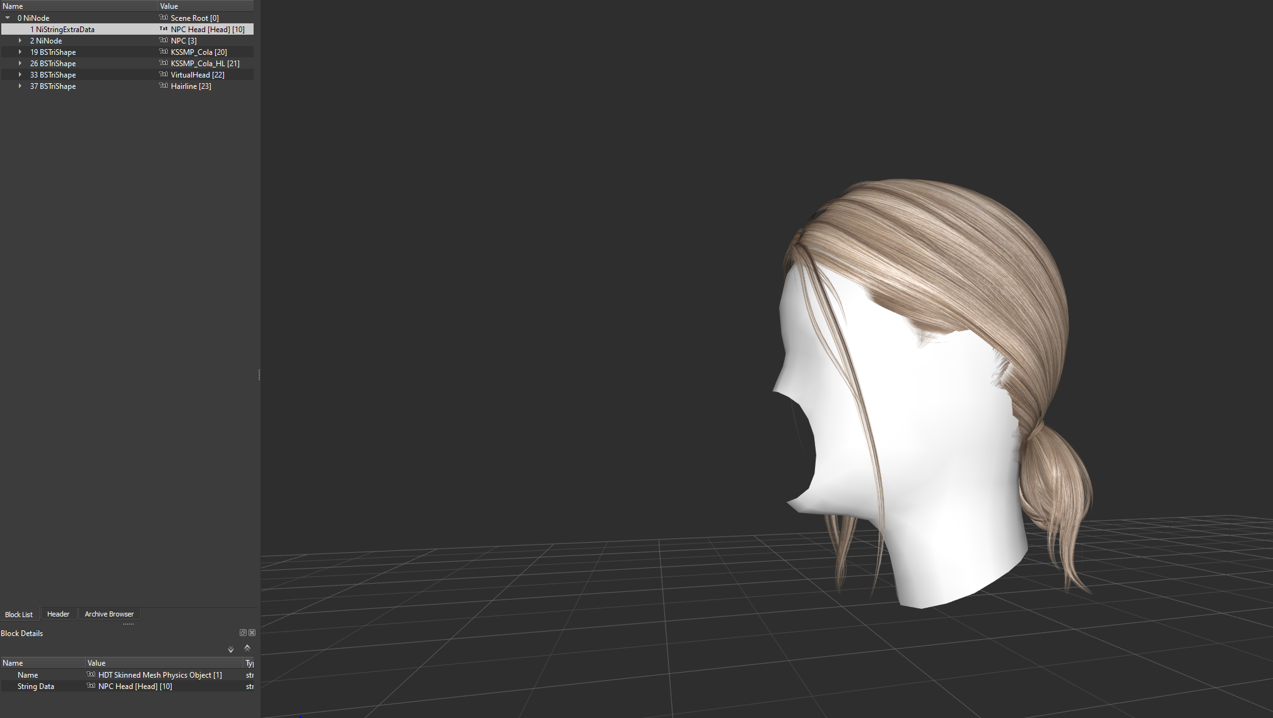Click the String Data NPC Head value
1273x718 pixels.
[135, 686]
